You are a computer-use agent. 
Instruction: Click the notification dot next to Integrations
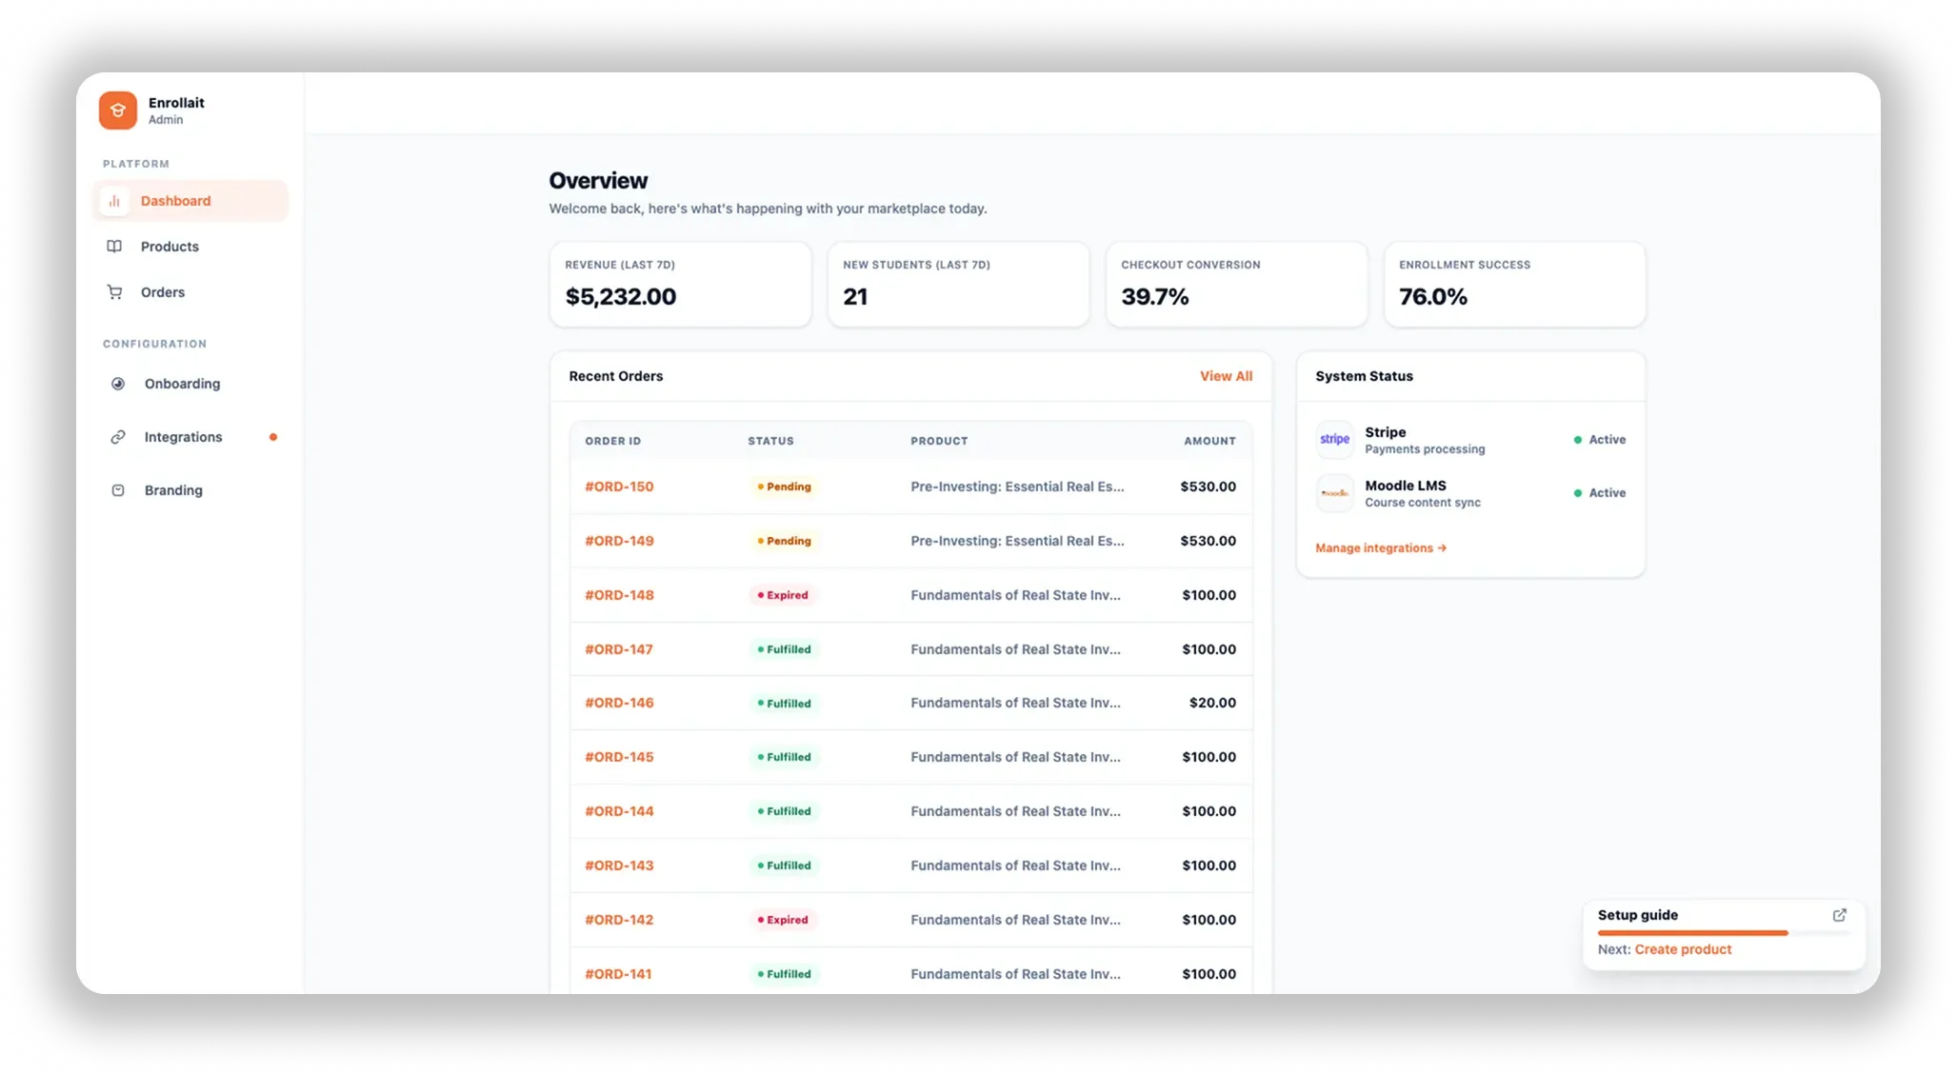pyautogui.click(x=273, y=436)
